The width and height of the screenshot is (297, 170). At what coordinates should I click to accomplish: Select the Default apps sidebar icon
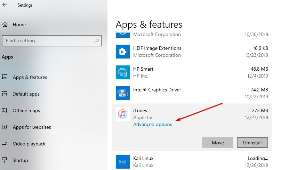5,93
